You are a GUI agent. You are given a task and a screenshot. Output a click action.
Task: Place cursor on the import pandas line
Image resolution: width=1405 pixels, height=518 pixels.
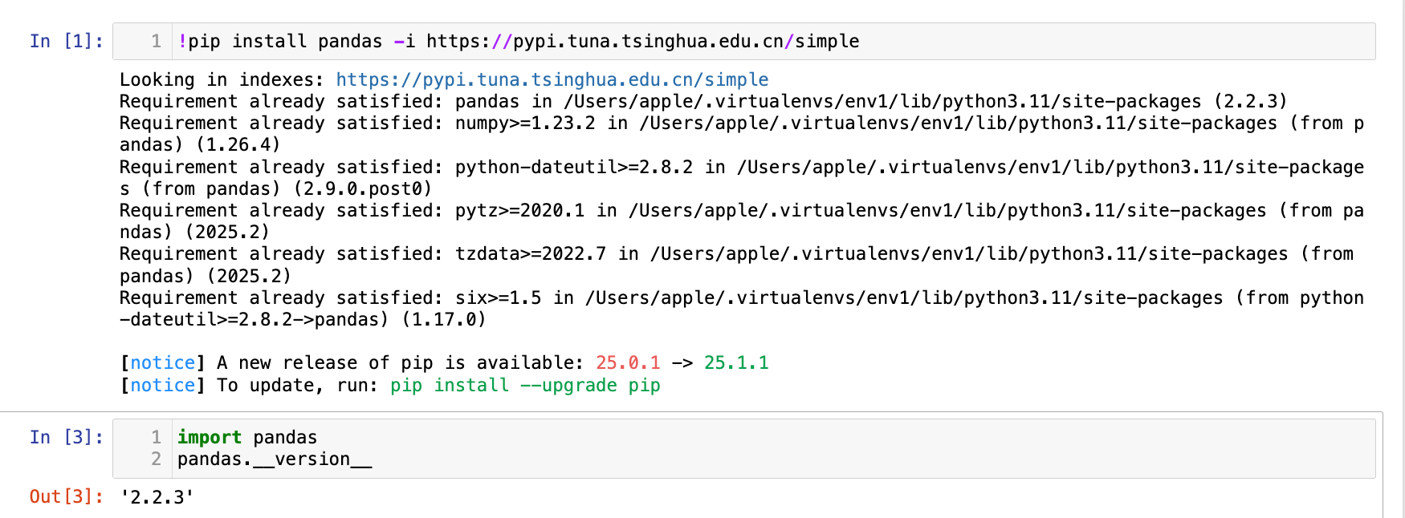click(247, 437)
